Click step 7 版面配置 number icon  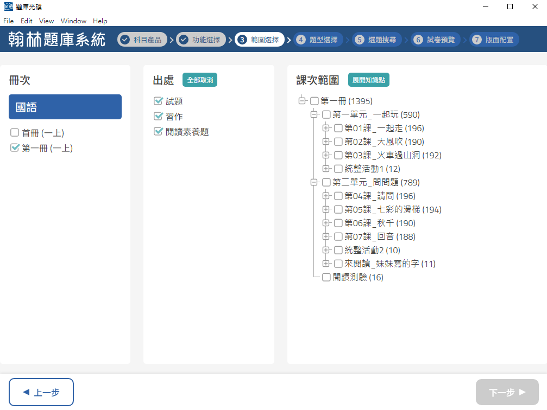pyautogui.click(x=476, y=40)
